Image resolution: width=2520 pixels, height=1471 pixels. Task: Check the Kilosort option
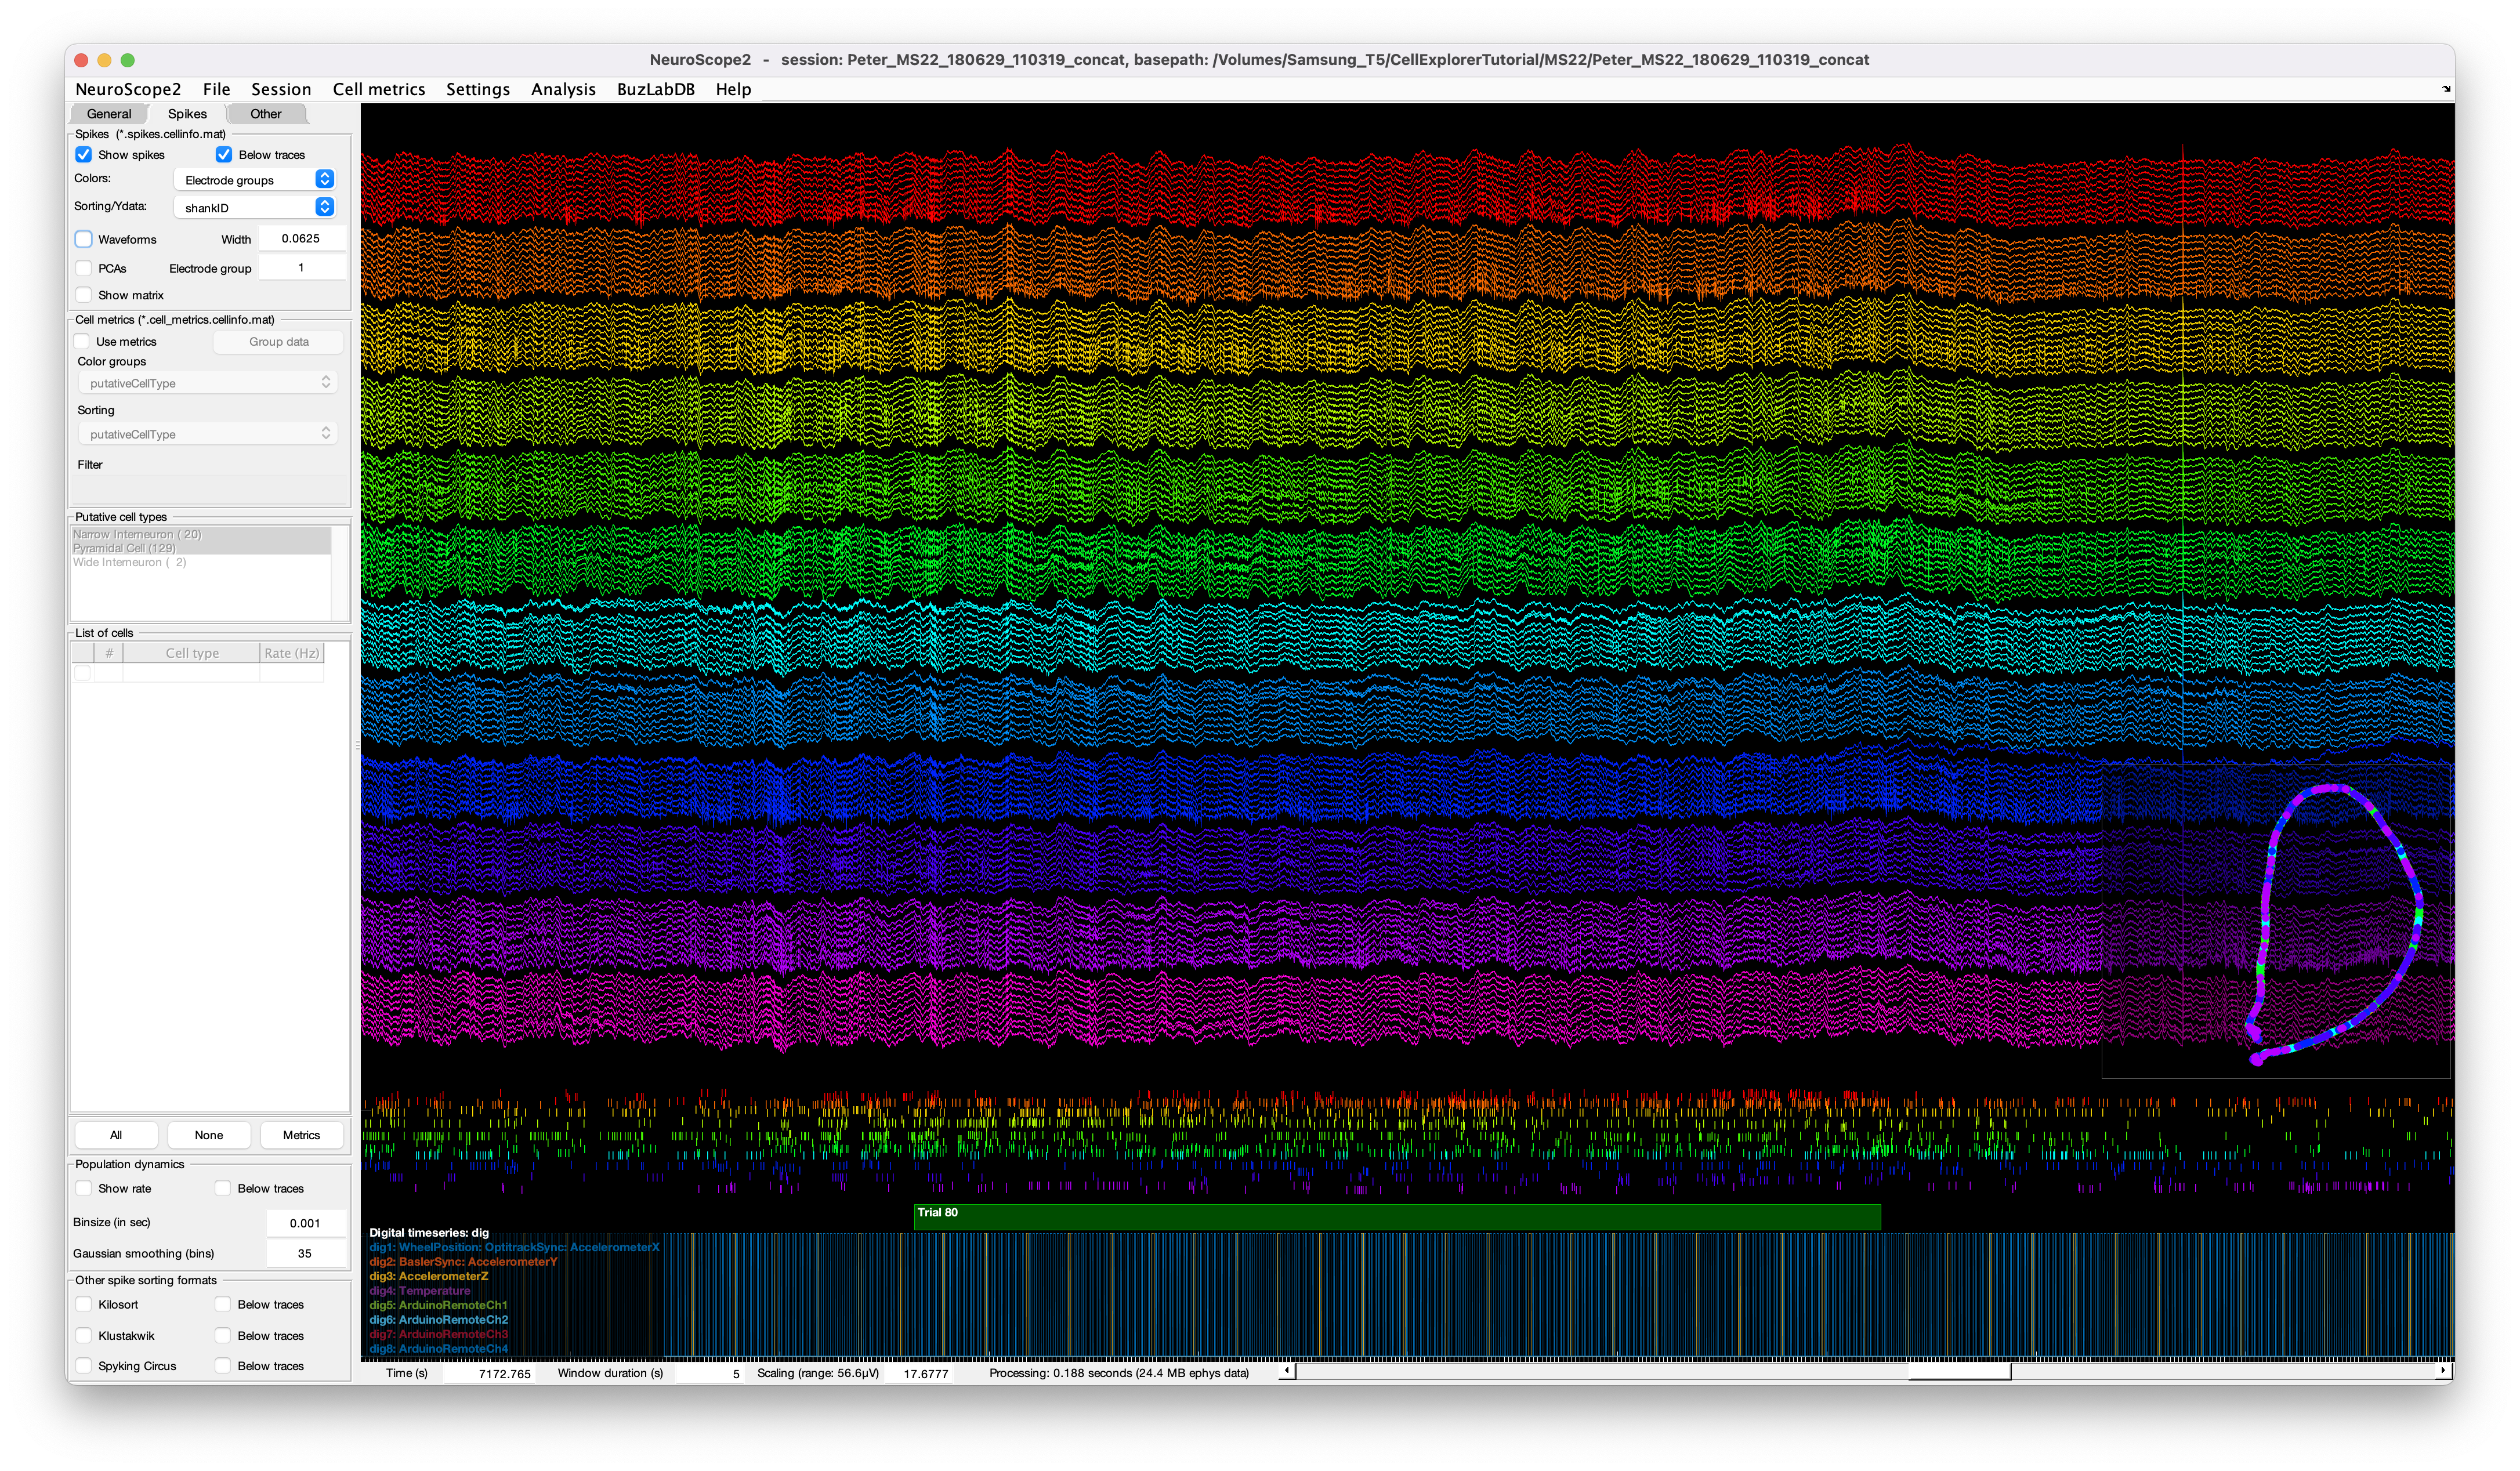pos(84,1305)
